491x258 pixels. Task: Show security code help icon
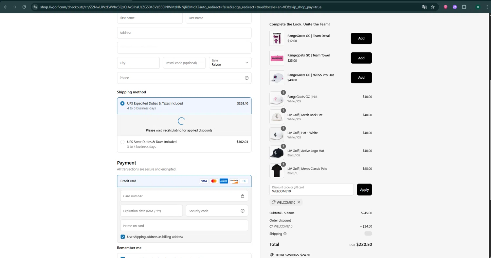click(243, 211)
